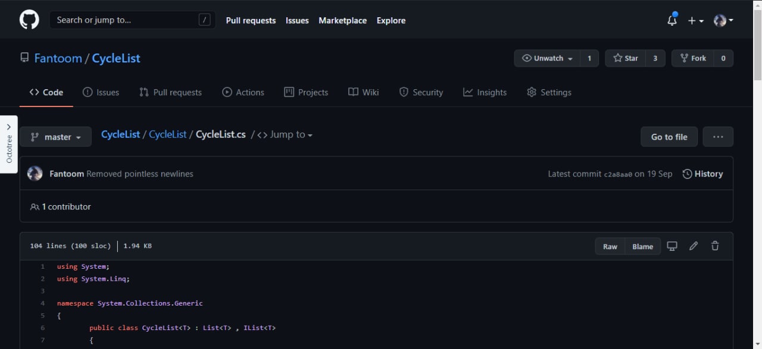Image resolution: width=762 pixels, height=349 pixels.
Task: Open the fork count 0
Action: point(723,58)
